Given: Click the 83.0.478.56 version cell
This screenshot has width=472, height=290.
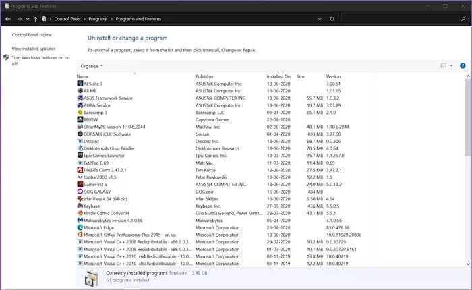Looking at the screenshot, I should tap(337, 228).
